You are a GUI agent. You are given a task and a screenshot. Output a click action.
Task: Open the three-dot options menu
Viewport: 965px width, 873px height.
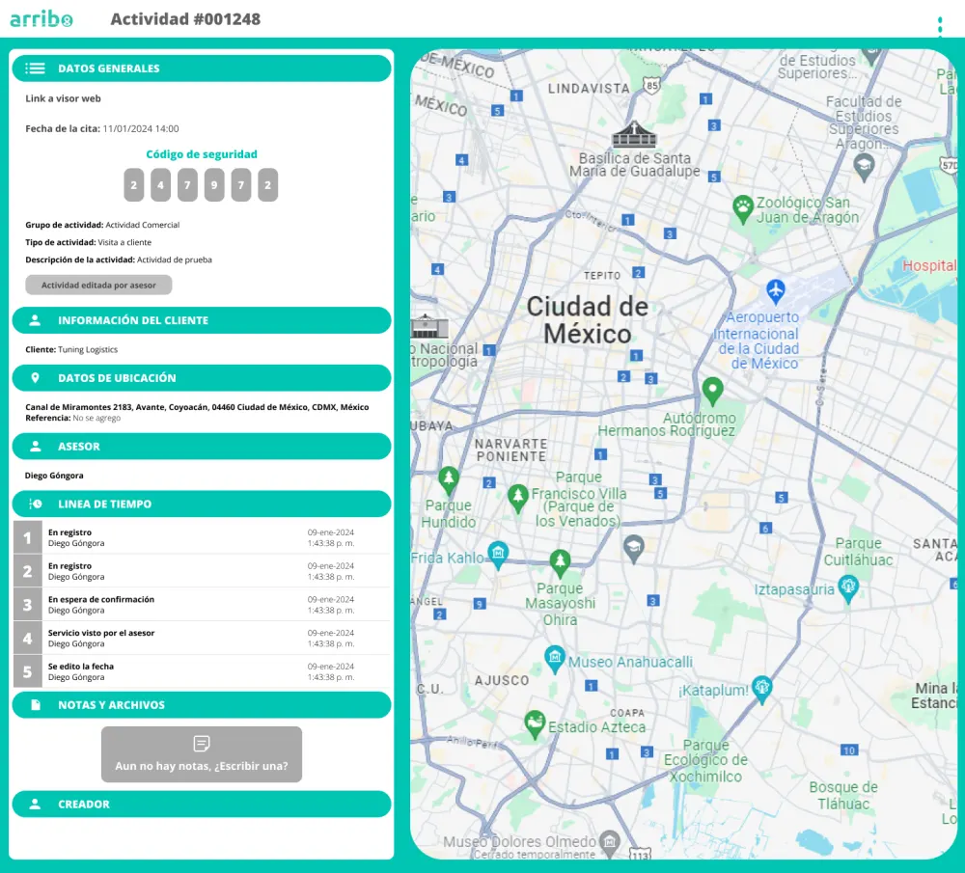(x=940, y=25)
